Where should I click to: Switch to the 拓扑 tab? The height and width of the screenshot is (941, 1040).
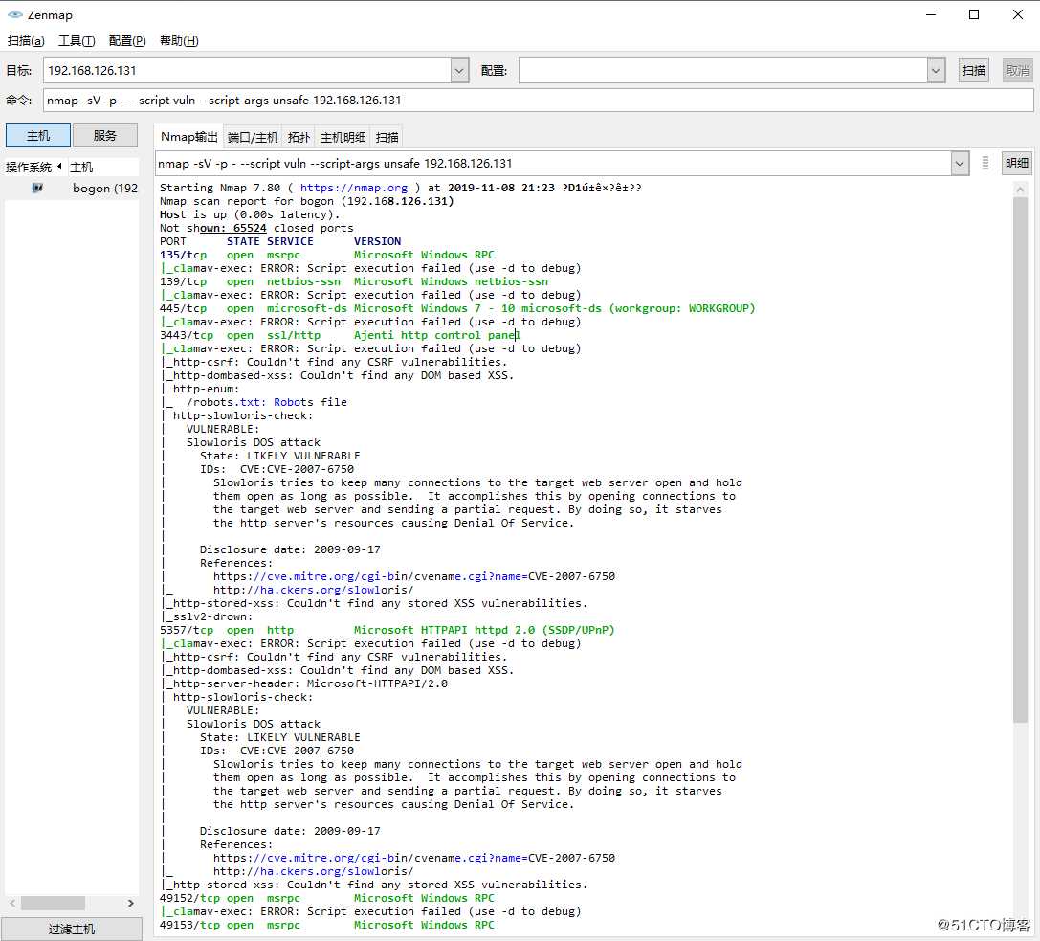tap(299, 137)
